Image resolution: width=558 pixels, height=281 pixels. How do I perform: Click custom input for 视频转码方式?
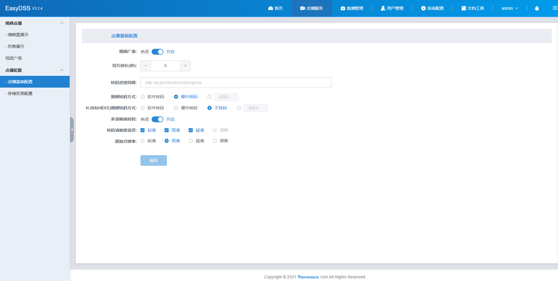[226, 97]
